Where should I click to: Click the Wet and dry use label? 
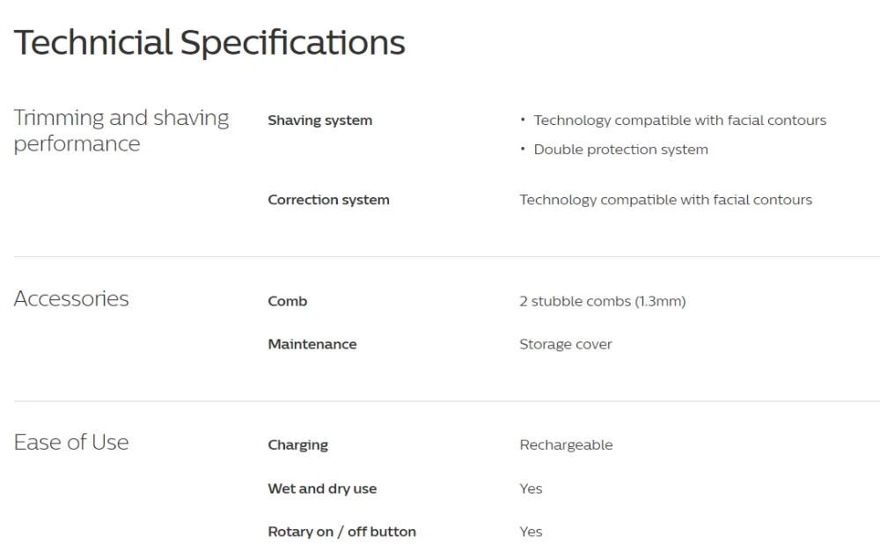tap(322, 489)
